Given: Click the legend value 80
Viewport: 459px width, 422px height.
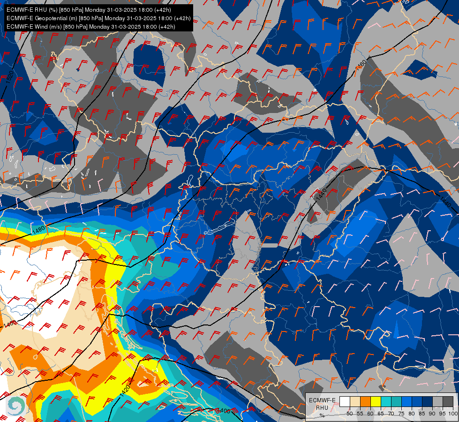Looking at the screenshot, I should [x=412, y=414].
